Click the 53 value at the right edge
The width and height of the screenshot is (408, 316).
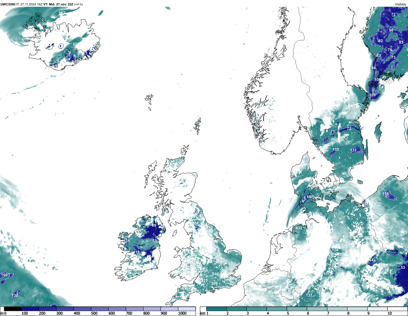(403, 268)
